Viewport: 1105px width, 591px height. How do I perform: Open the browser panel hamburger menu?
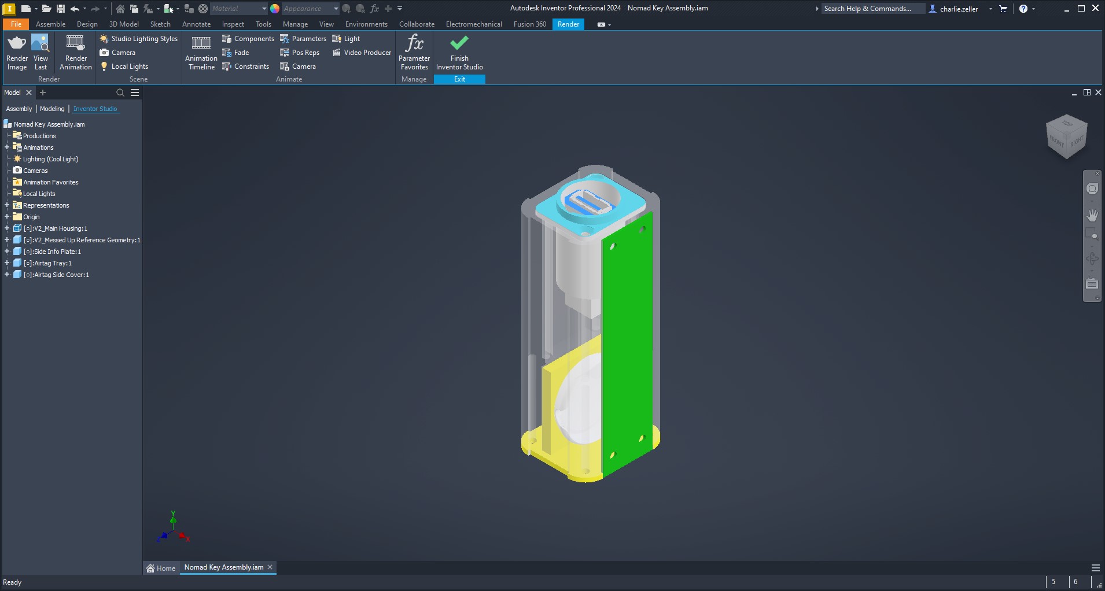(135, 93)
